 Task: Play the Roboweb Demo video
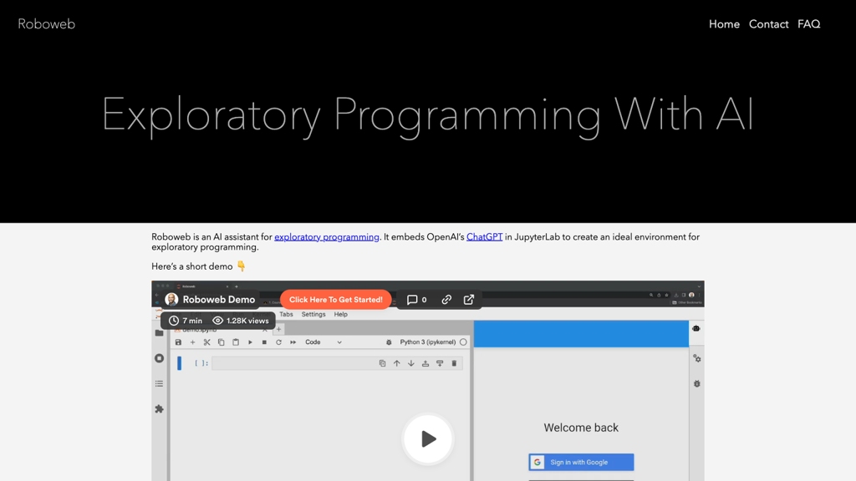click(428, 439)
